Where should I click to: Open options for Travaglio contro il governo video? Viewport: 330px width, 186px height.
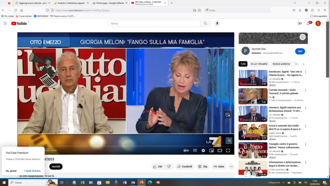coord(306,144)
